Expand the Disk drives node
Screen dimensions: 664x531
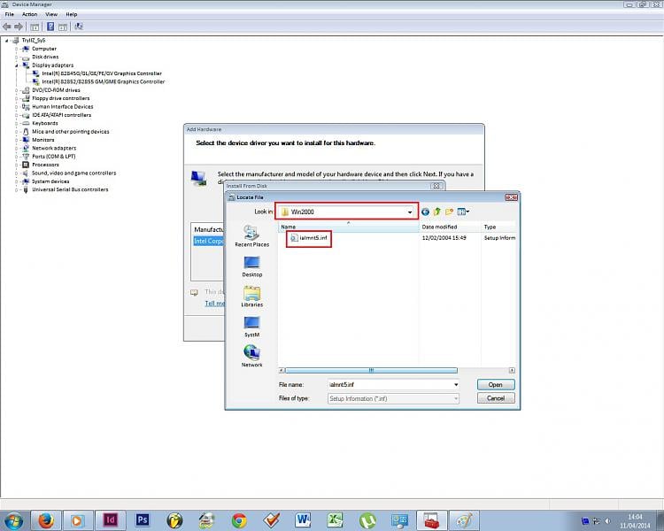tap(17, 57)
